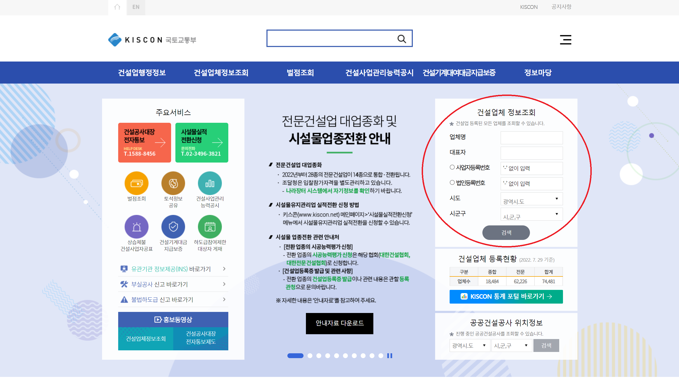
Task: Click 공지사항 link at top
Action: coord(561,7)
